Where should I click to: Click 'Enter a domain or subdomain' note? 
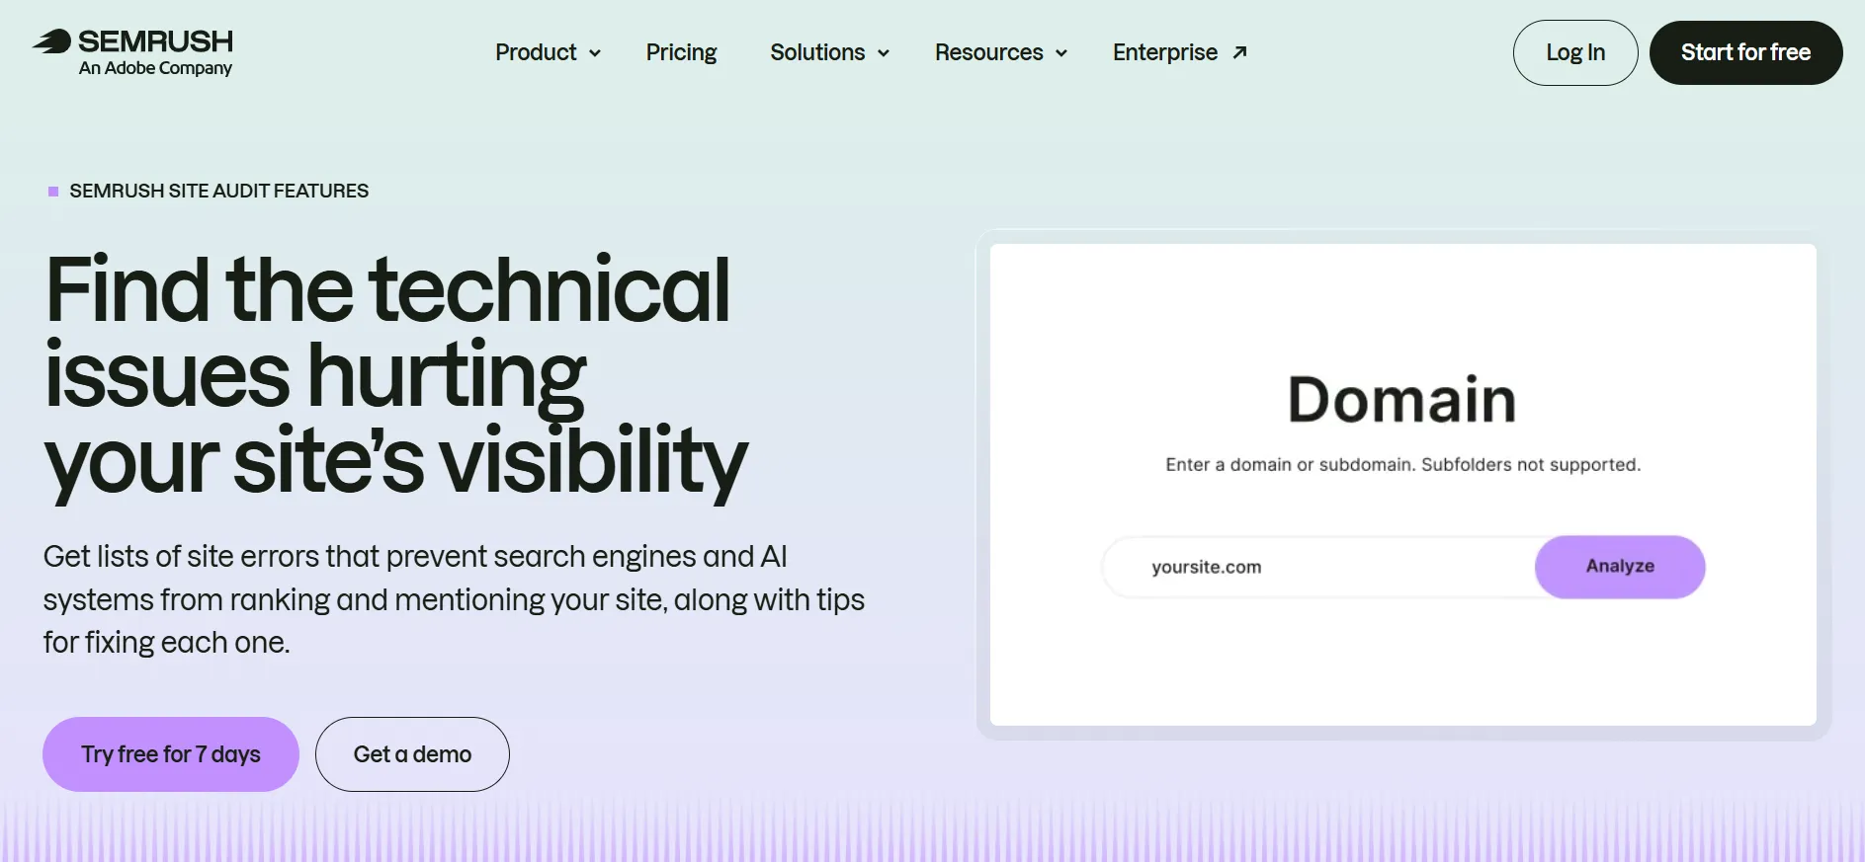point(1402,465)
